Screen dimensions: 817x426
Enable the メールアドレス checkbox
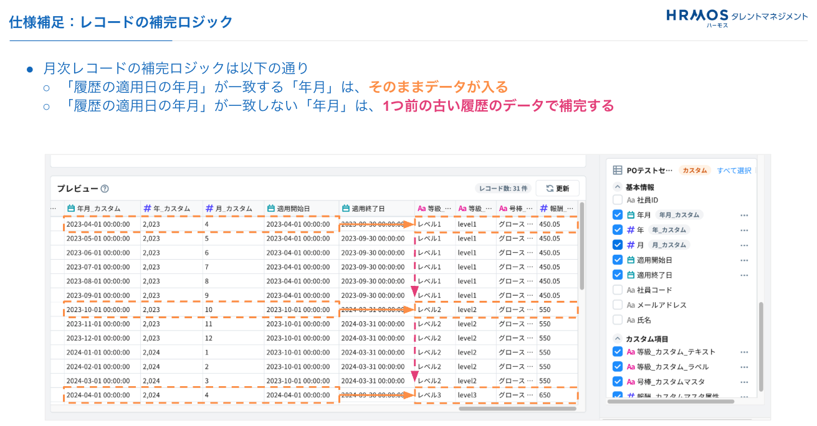[x=618, y=305]
